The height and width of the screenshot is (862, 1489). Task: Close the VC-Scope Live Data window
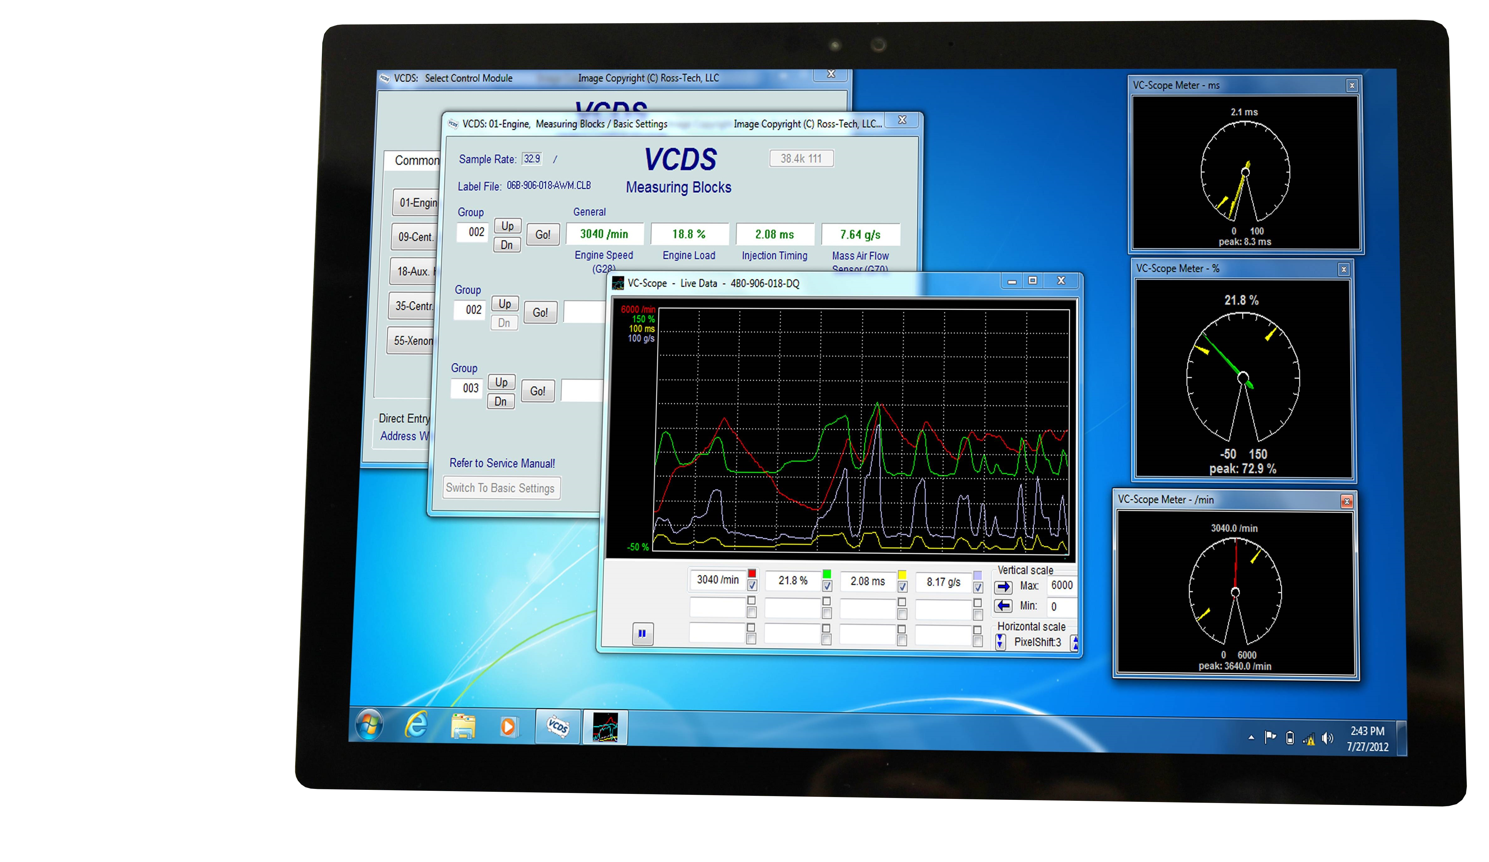pyautogui.click(x=1061, y=281)
